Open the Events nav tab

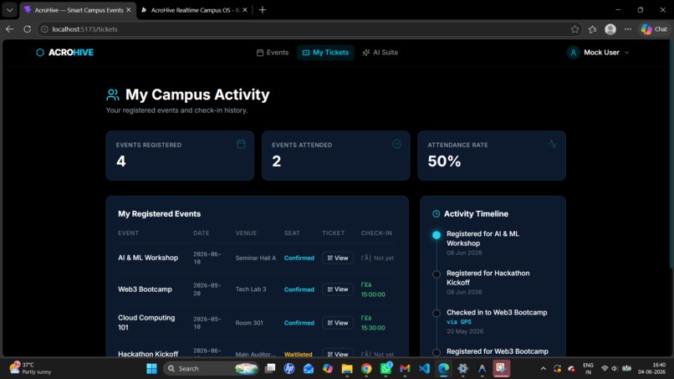click(x=273, y=53)
